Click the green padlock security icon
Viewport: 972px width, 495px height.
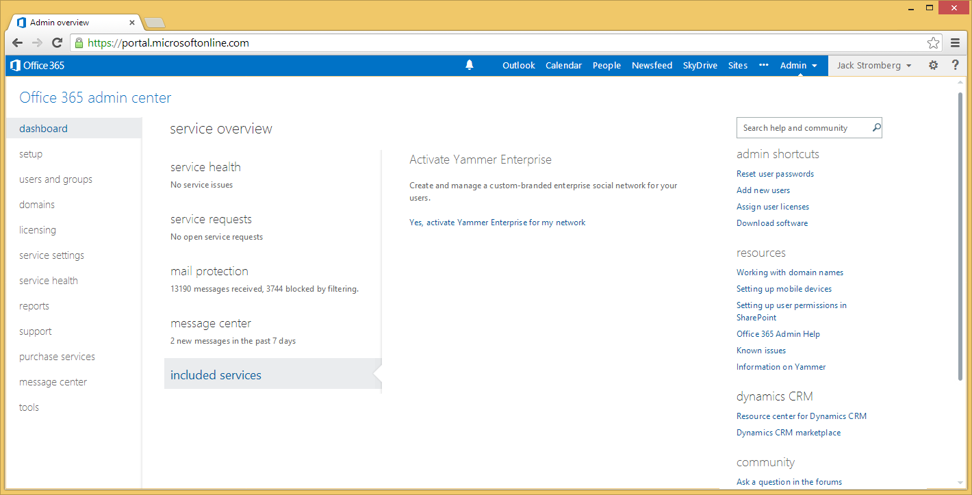click(x=79, y=42)
